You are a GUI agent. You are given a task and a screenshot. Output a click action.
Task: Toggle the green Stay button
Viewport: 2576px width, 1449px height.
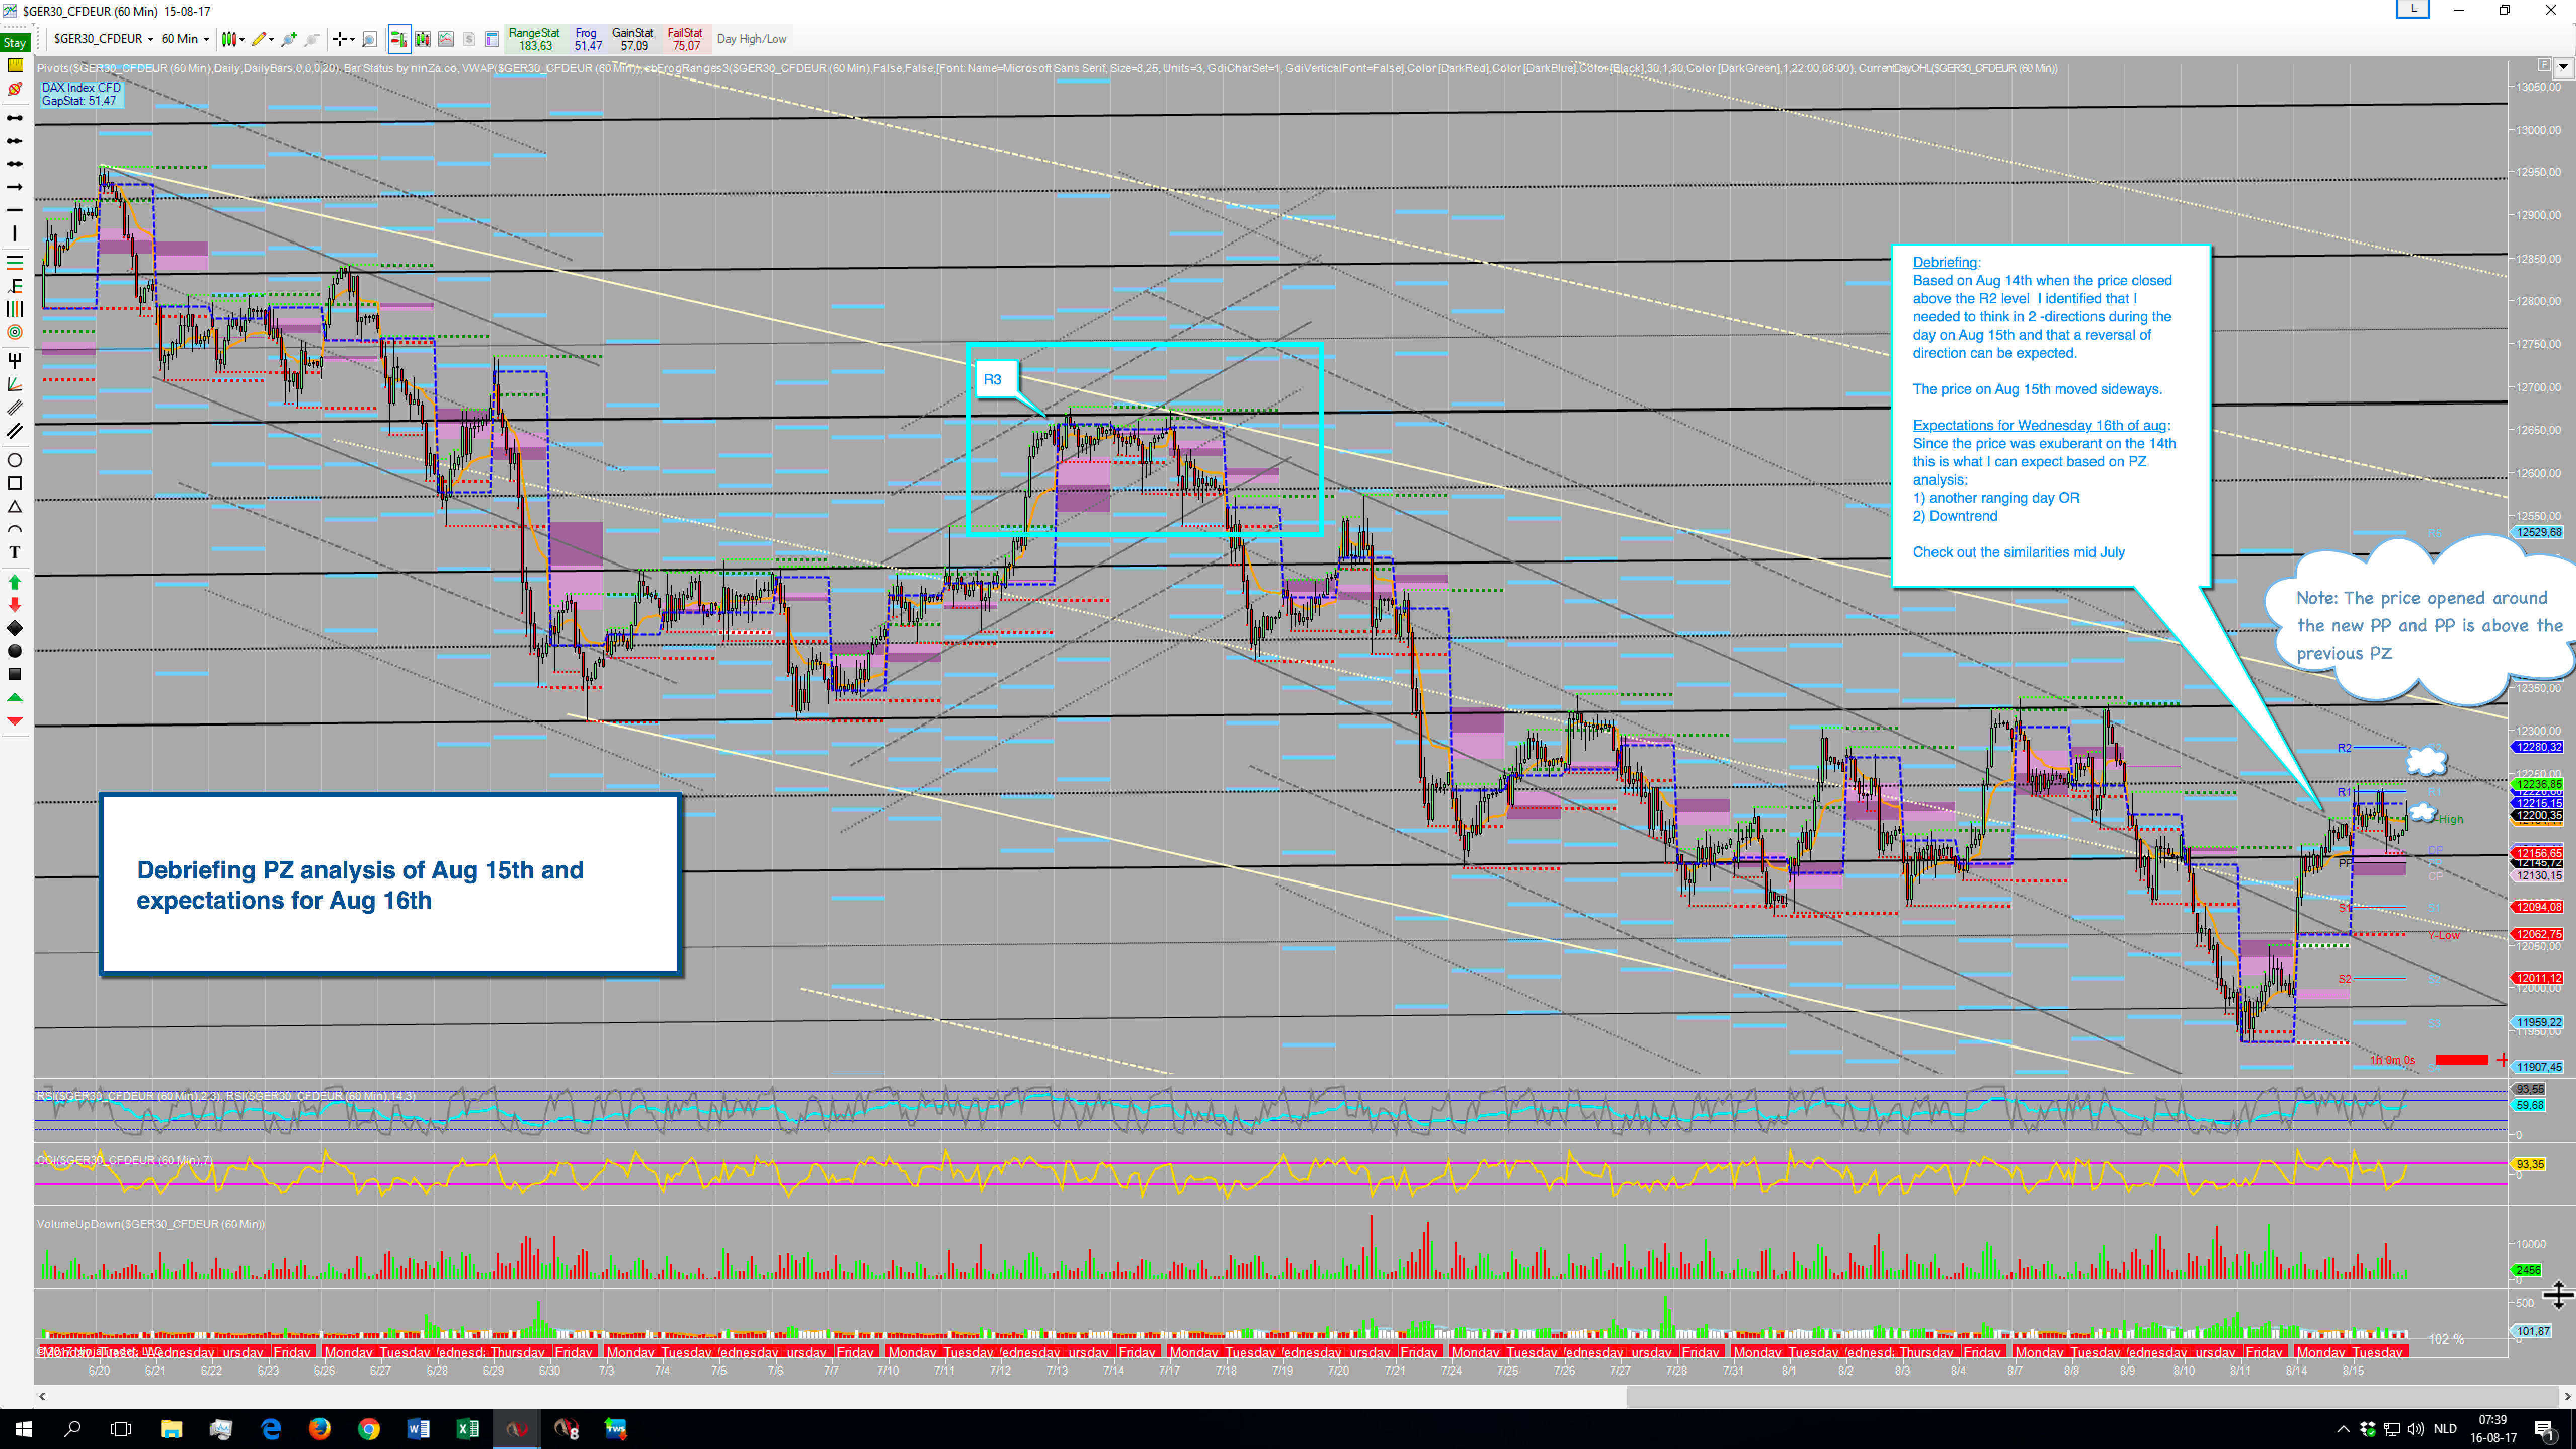pyautogui.click(x=15, y=42)
